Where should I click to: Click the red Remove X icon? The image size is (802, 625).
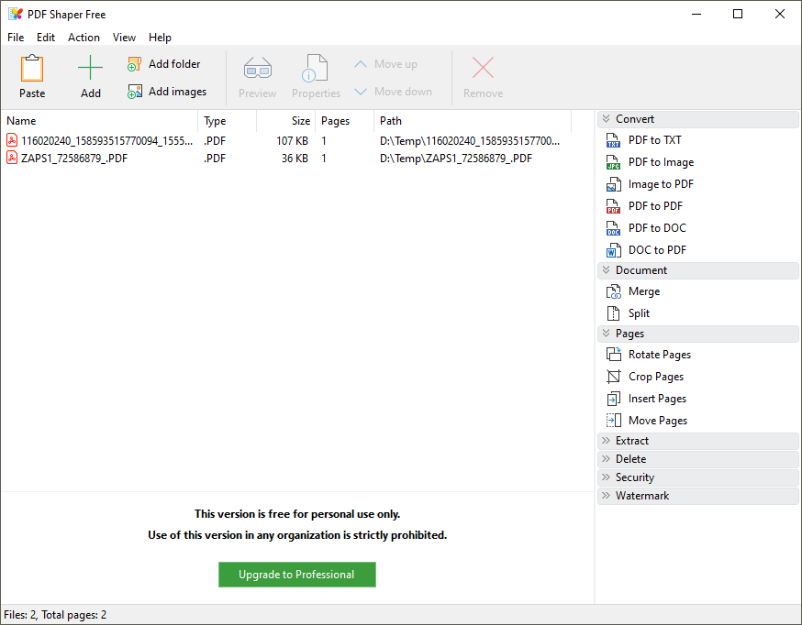click(483, 68)
